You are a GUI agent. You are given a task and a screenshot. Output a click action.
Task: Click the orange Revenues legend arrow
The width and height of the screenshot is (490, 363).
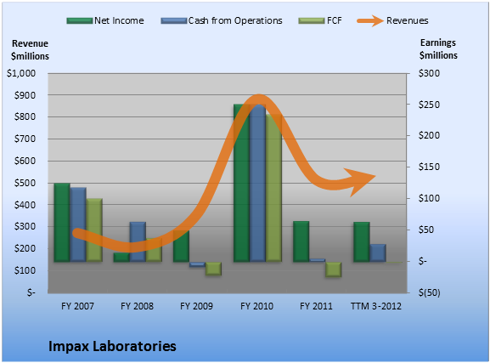click(x=370, y=21)
